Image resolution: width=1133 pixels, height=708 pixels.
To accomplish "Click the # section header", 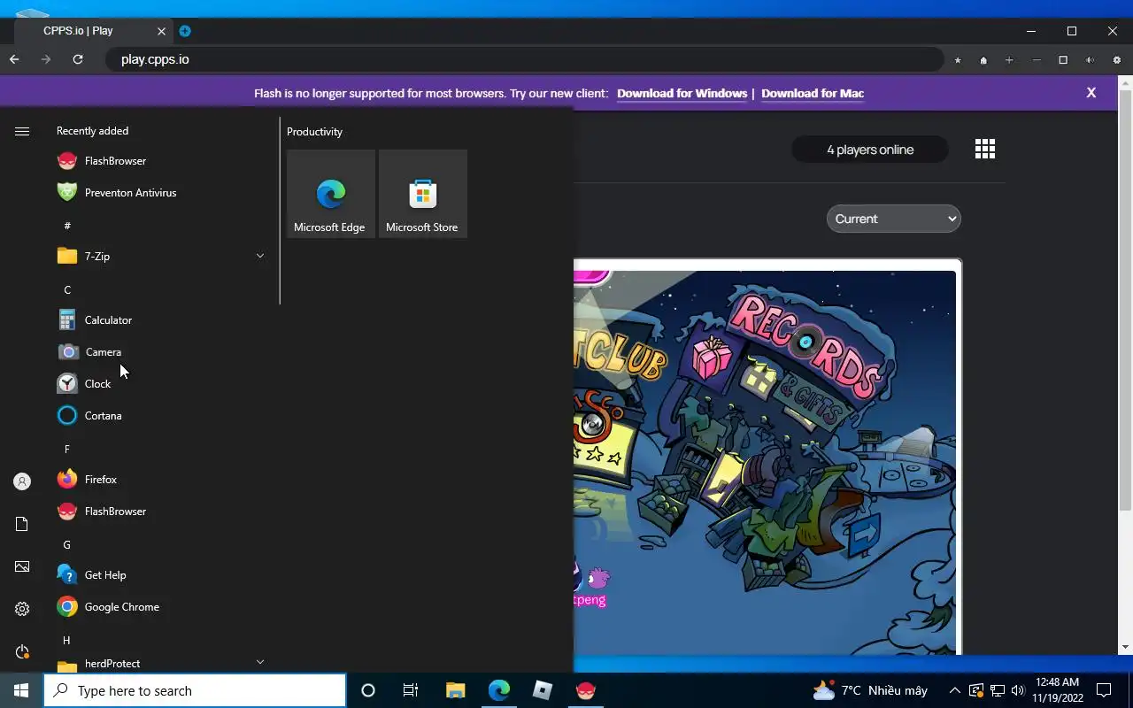I will tap(67, 227).
